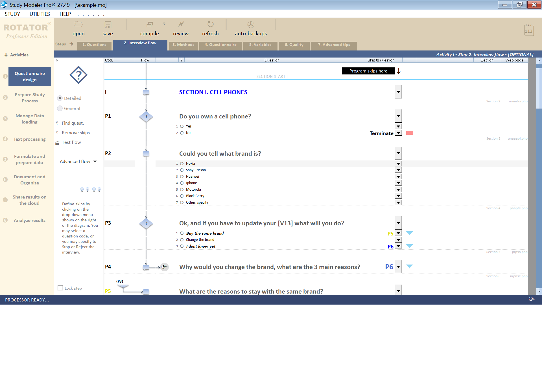Select the General radio button

(60, 108)
